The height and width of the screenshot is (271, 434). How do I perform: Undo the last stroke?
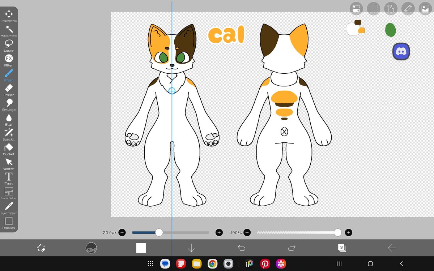point(242,248)
